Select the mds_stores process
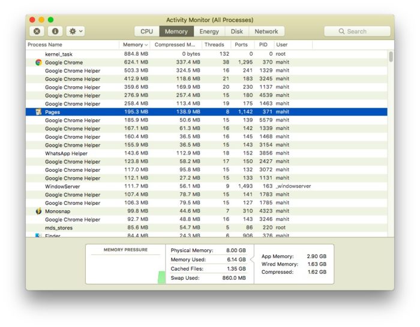 tap(206, 228)
